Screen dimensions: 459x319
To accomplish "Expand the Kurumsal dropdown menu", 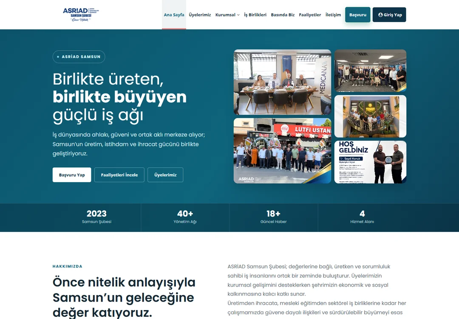I will point(227,14).
